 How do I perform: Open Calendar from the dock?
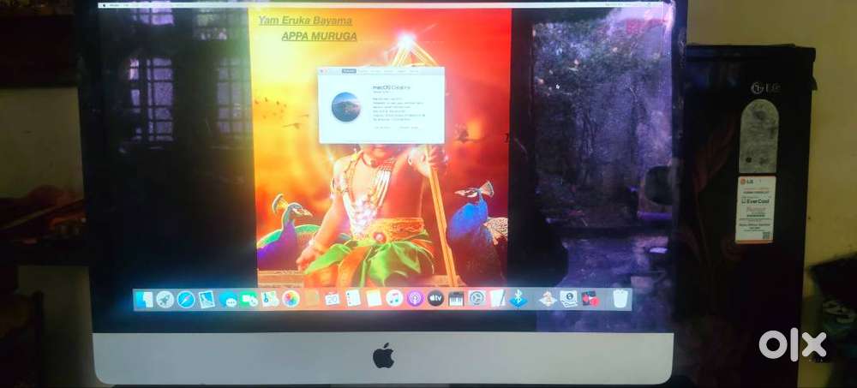coord(332,299)
